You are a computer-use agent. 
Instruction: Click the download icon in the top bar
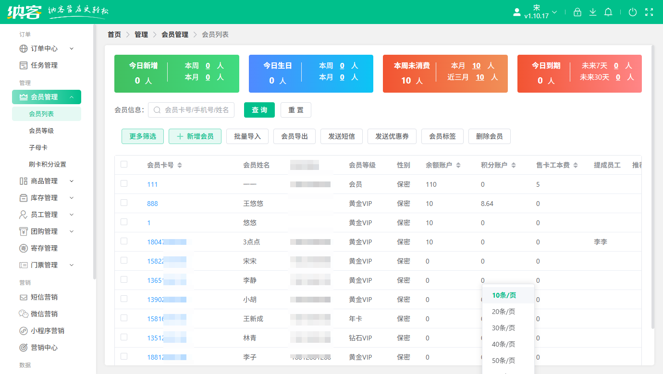pos(593,12)
